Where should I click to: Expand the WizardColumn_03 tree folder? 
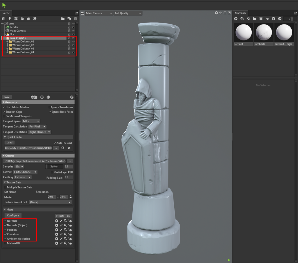click(x=7, y=49)
